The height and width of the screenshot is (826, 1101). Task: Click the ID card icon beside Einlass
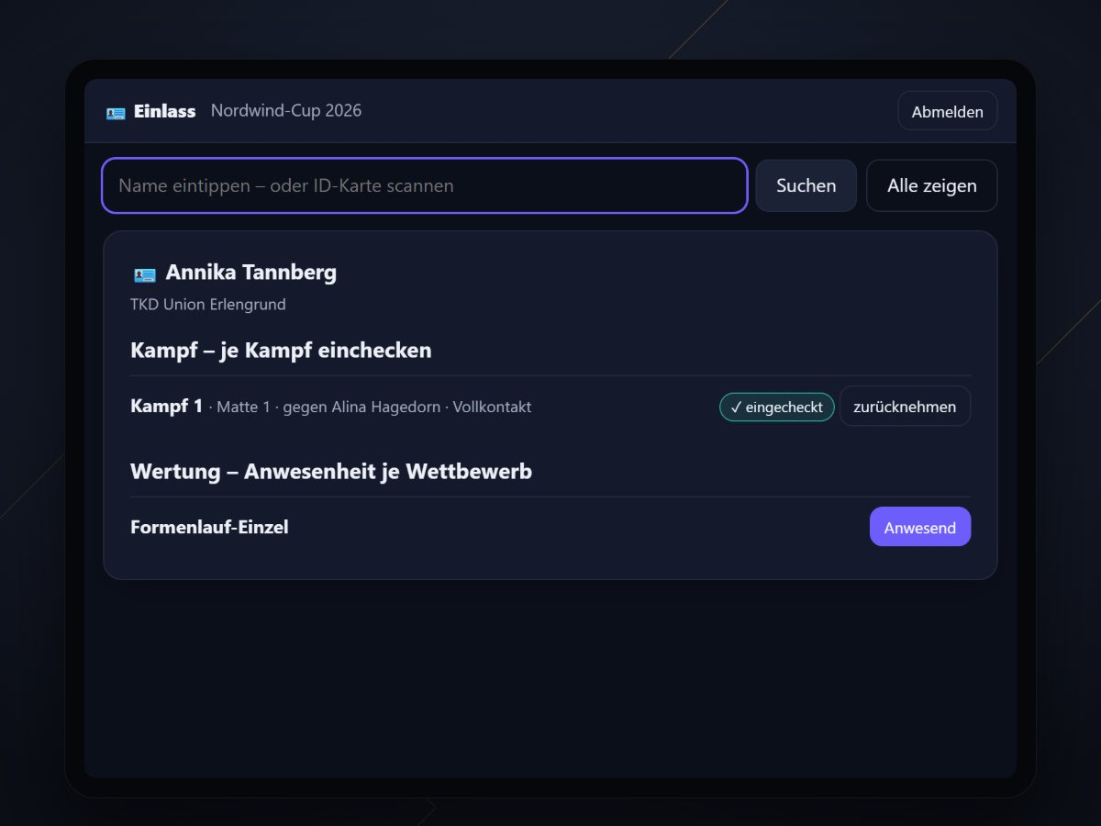[116, 112]
